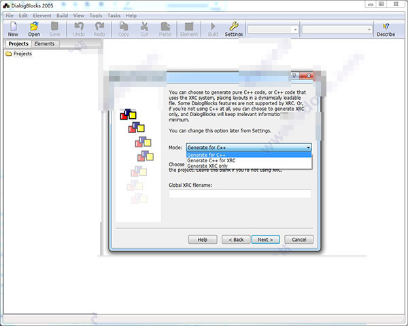Expand the first toolbar combo box
408x326 pixels.
pyautogui.click(x=295, y=30)
